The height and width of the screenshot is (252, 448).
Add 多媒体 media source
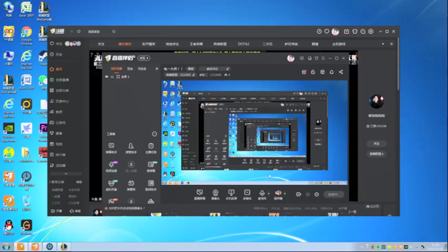247,194
